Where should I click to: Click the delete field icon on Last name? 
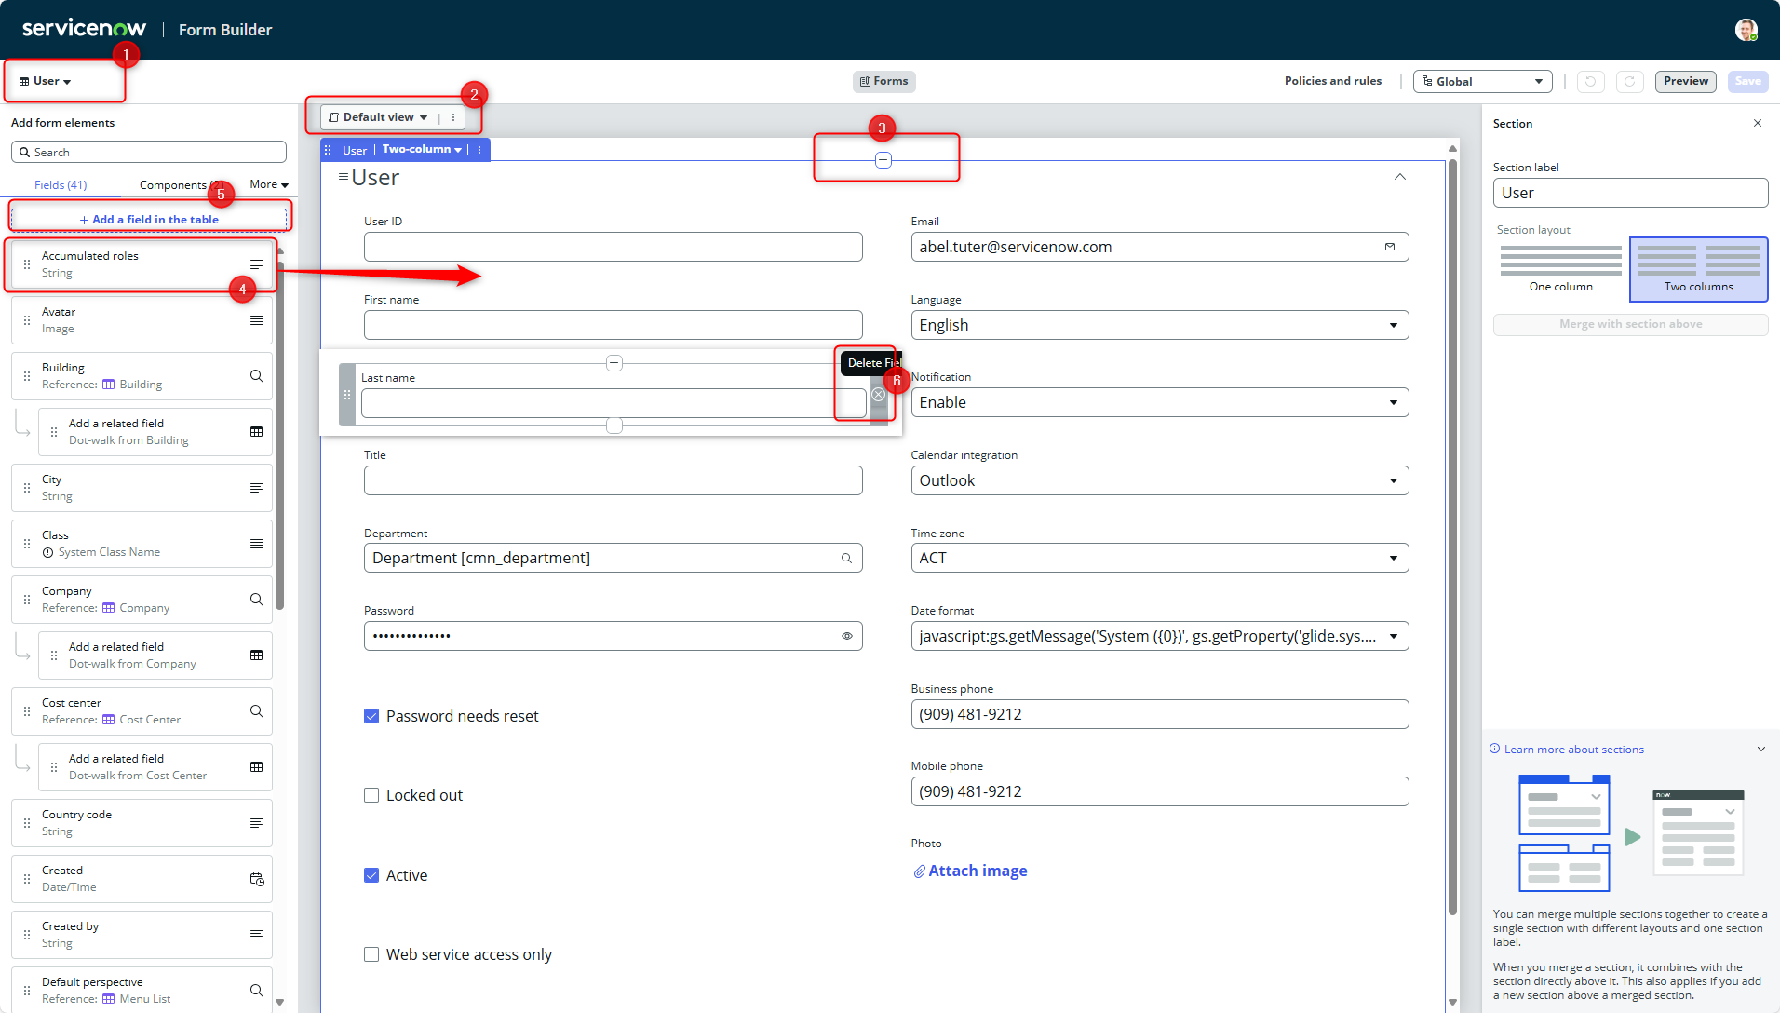click(879, 395)
